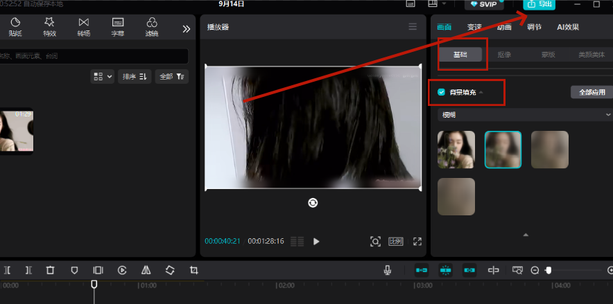Click the delete trash icon in timeline toolbar
Screen dimensions: 613x304
point(50,270)
